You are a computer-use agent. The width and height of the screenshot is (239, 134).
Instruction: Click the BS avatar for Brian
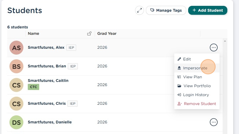(x=16, y=66)
